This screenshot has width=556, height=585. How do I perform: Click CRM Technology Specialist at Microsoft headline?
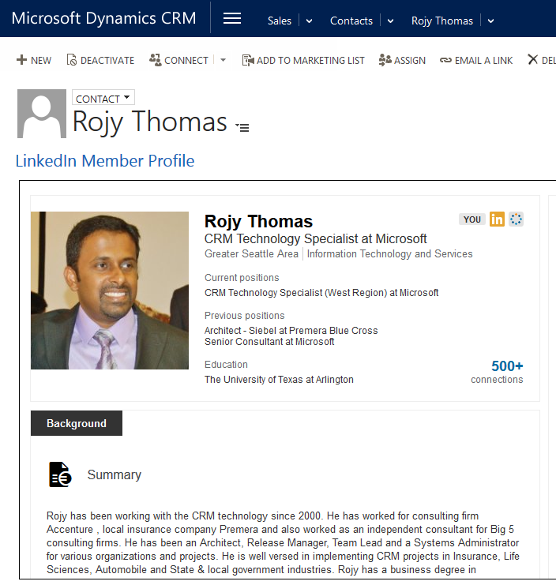pyautogui.click(x=315, y=238)
